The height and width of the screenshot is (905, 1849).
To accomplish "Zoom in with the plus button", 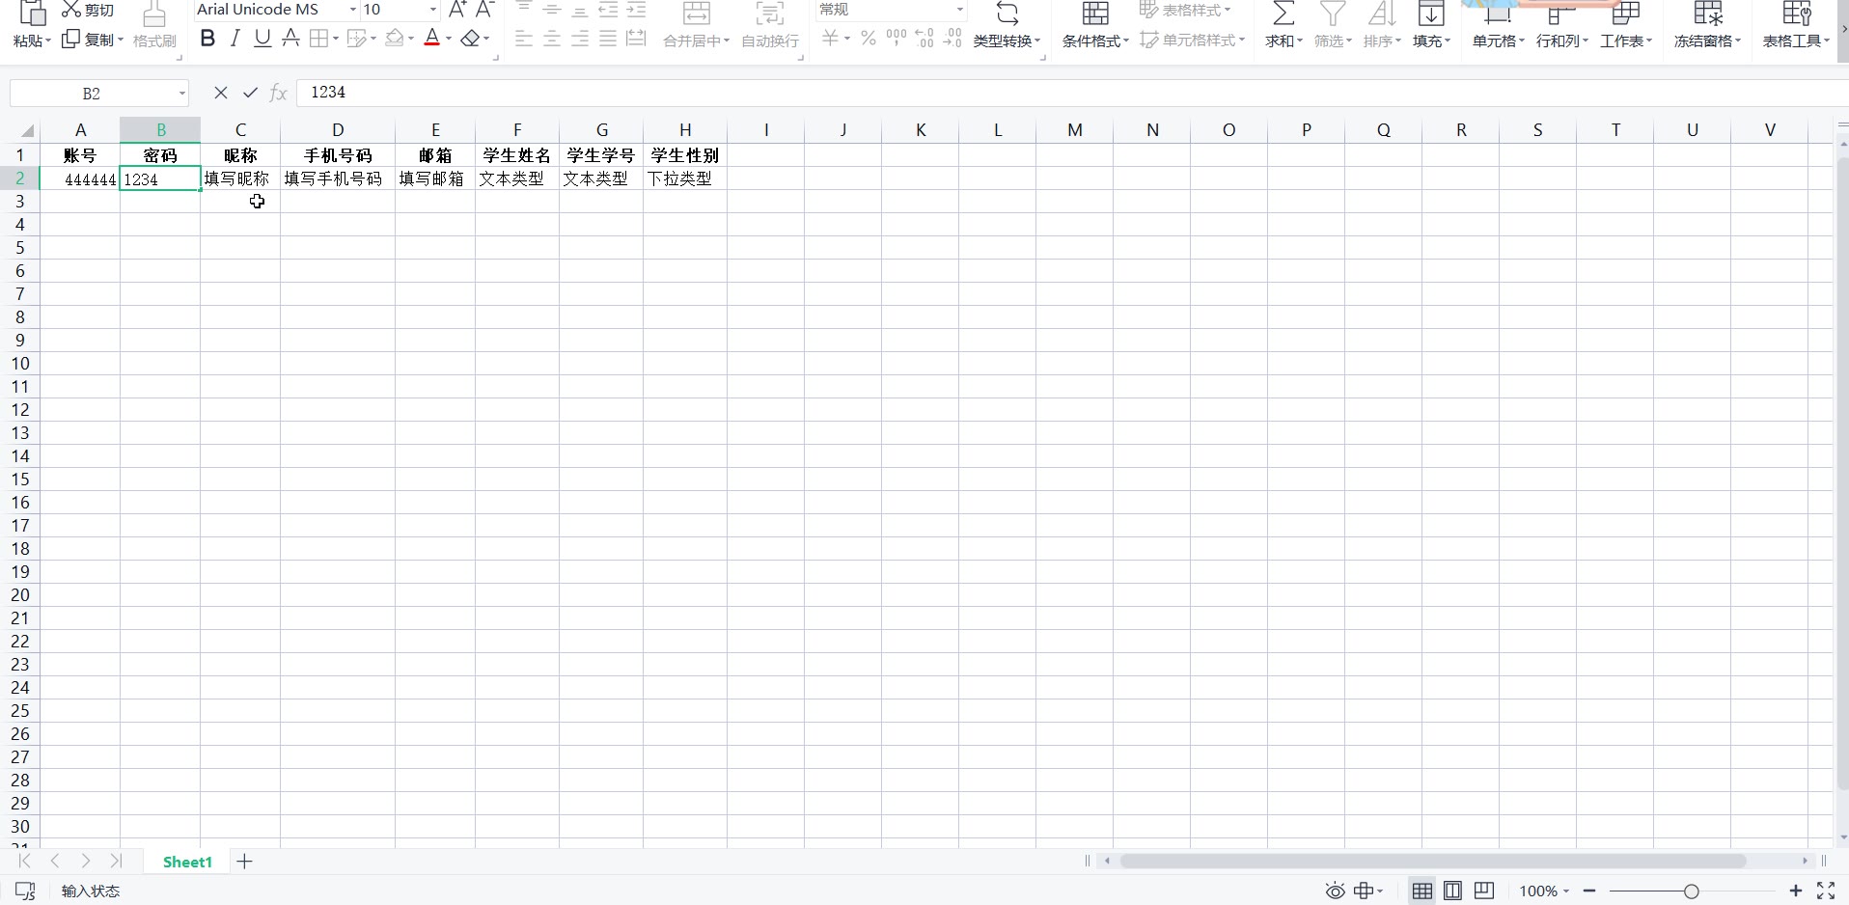I will pyautogui.click(x=1796, y=891).
